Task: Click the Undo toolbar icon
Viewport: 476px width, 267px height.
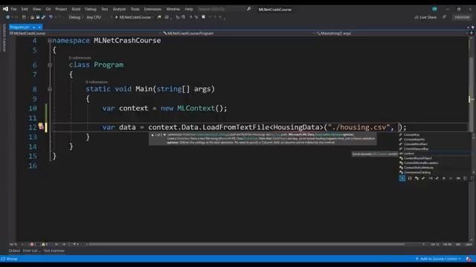Action: (x=51, y=17)
